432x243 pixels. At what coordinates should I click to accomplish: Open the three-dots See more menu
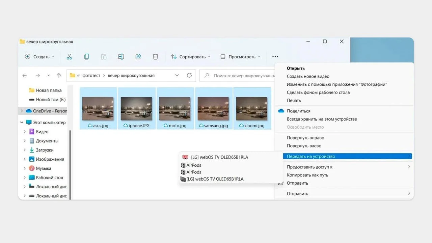pos(275,57)
